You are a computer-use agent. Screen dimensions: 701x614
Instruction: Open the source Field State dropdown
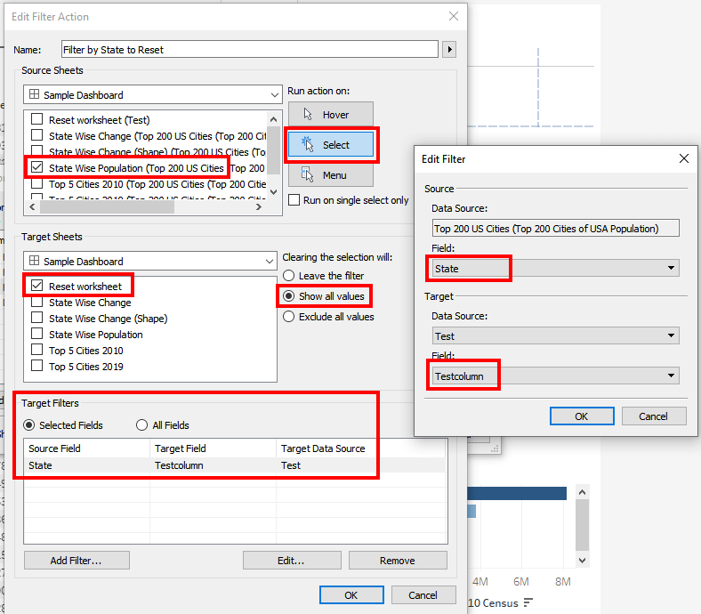[556, 269]
